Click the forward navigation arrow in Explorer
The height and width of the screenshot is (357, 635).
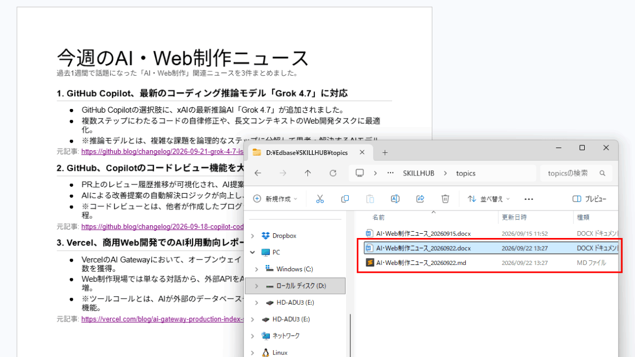coord(283,173)
